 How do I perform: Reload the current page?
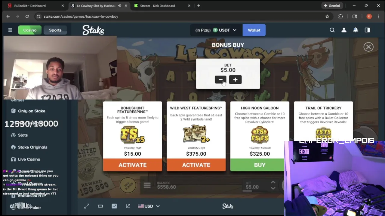point(27,16)
